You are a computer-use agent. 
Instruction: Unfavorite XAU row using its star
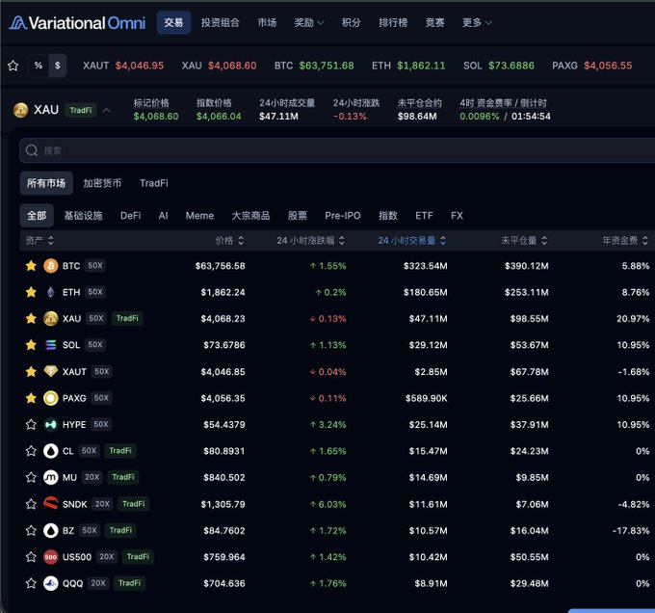[x=31, y=318]
